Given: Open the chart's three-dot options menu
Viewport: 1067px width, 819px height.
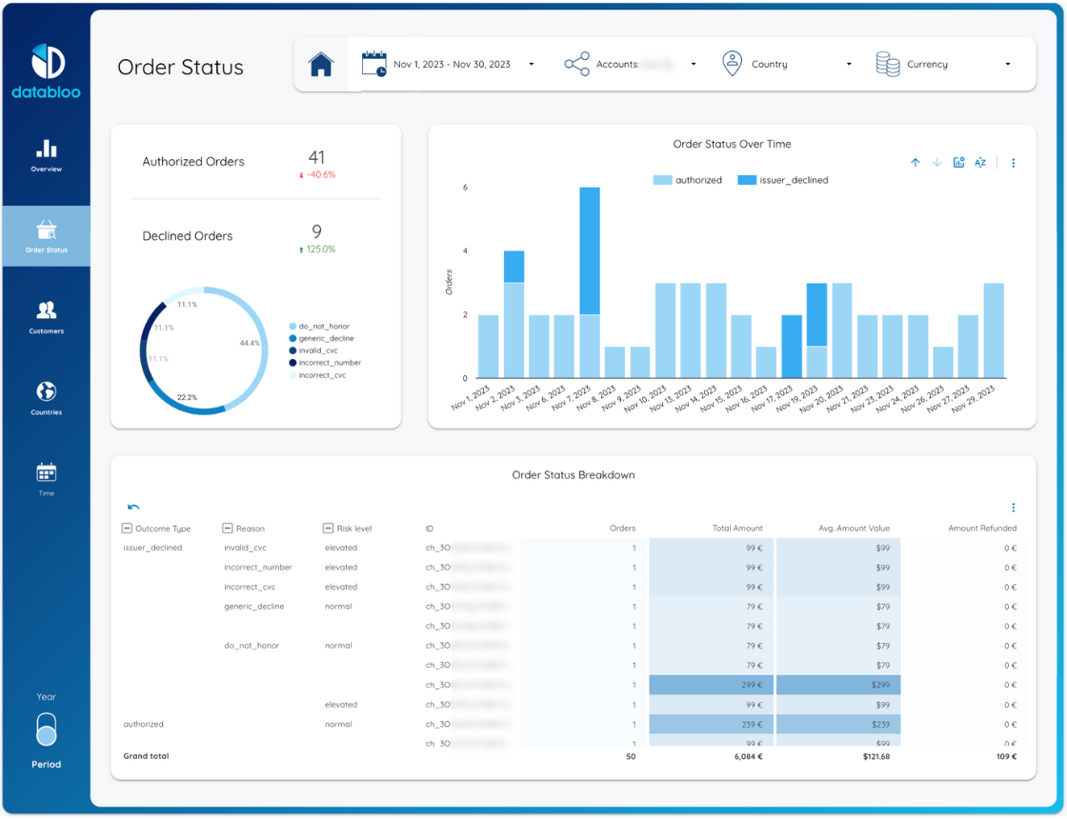Looking at the screenshot, I should [1013, 163].
